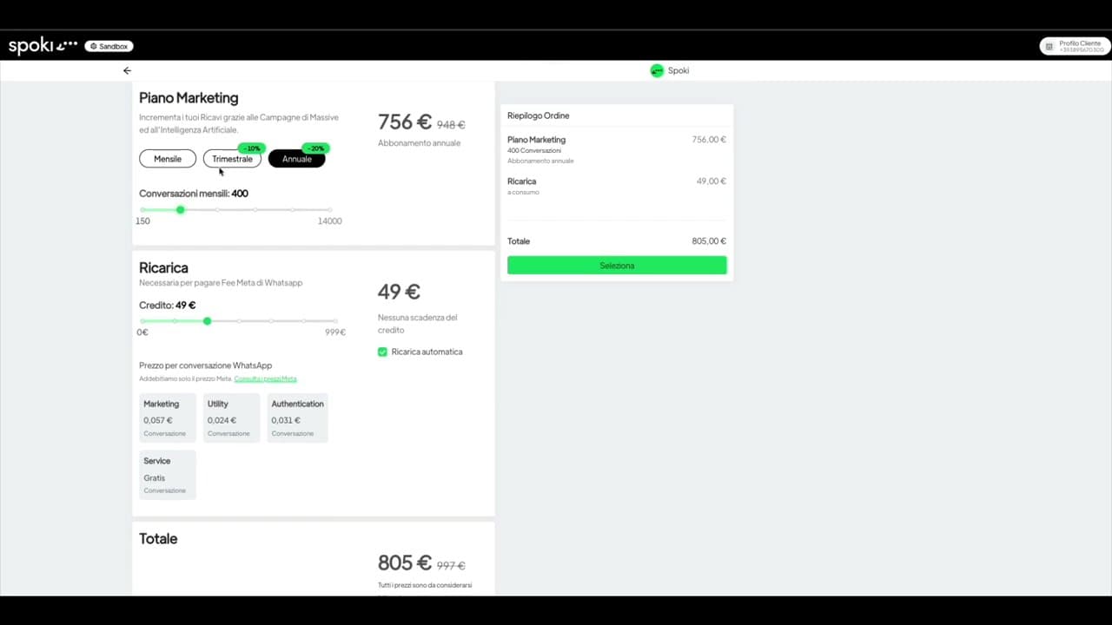Click the Sandbox badge
The width and height of the screenshot is (1112, 625).
tap(109, 46)
